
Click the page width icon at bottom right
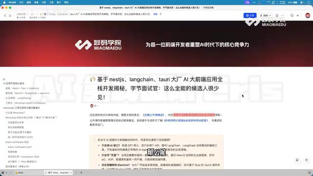point(297,160)
